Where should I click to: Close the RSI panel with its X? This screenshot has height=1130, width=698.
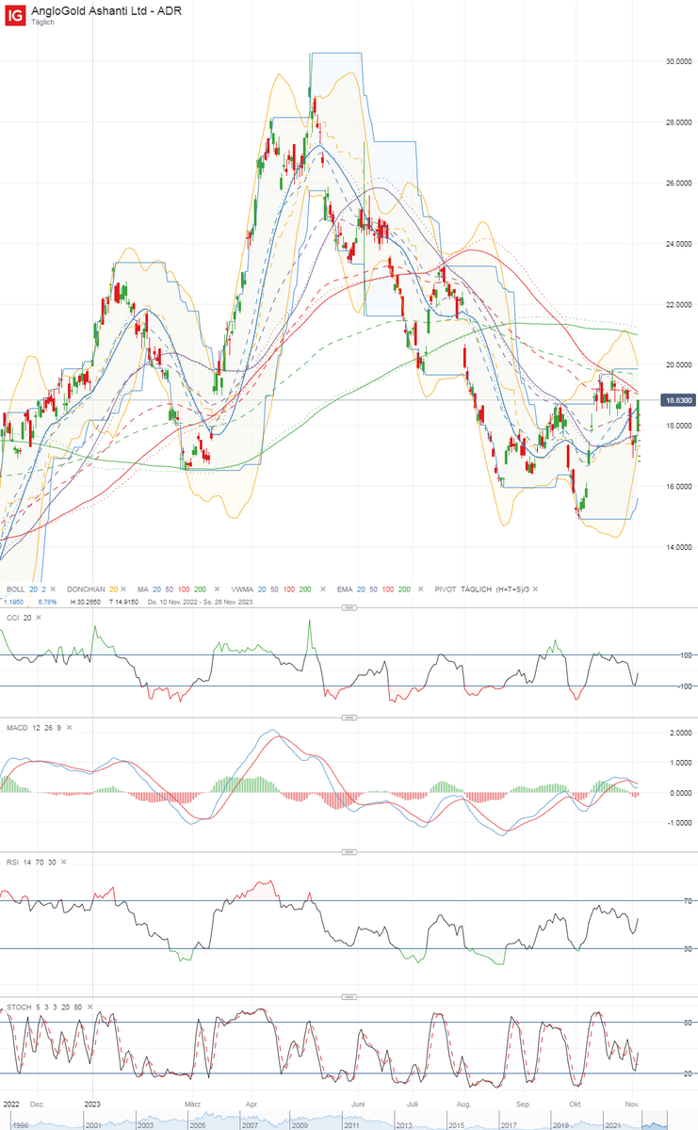63,864
